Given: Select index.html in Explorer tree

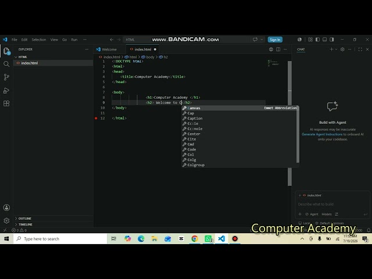Looking at the screenshot, I should click(x=53, y=63).
